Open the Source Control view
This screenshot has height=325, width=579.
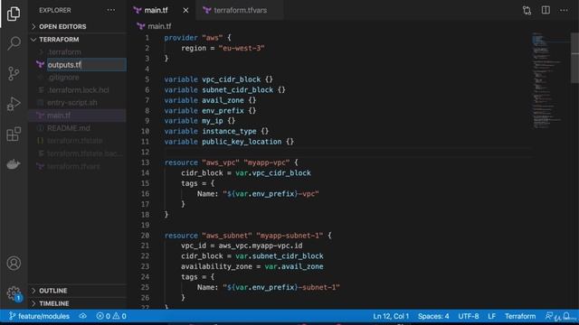(14, 74)
